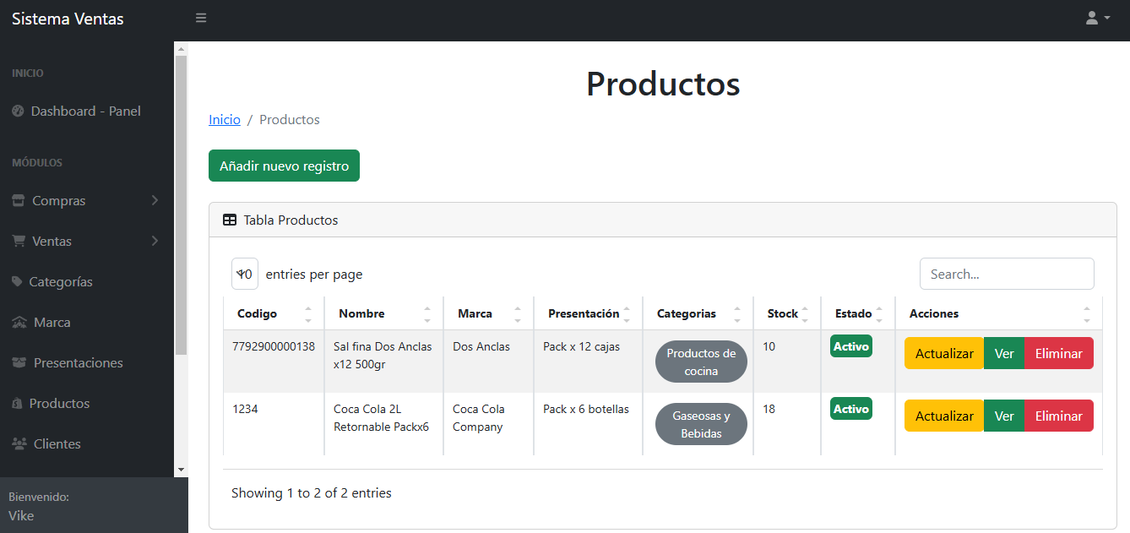Open the entries per page selector
Viewport: 1130px width, 533px height.
pos(245,274)
